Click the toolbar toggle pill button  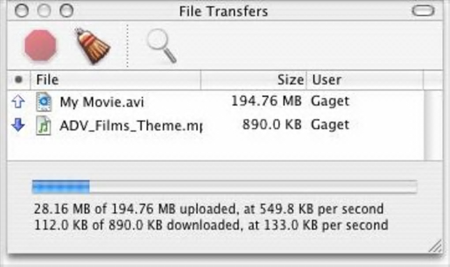pos(423,11)
